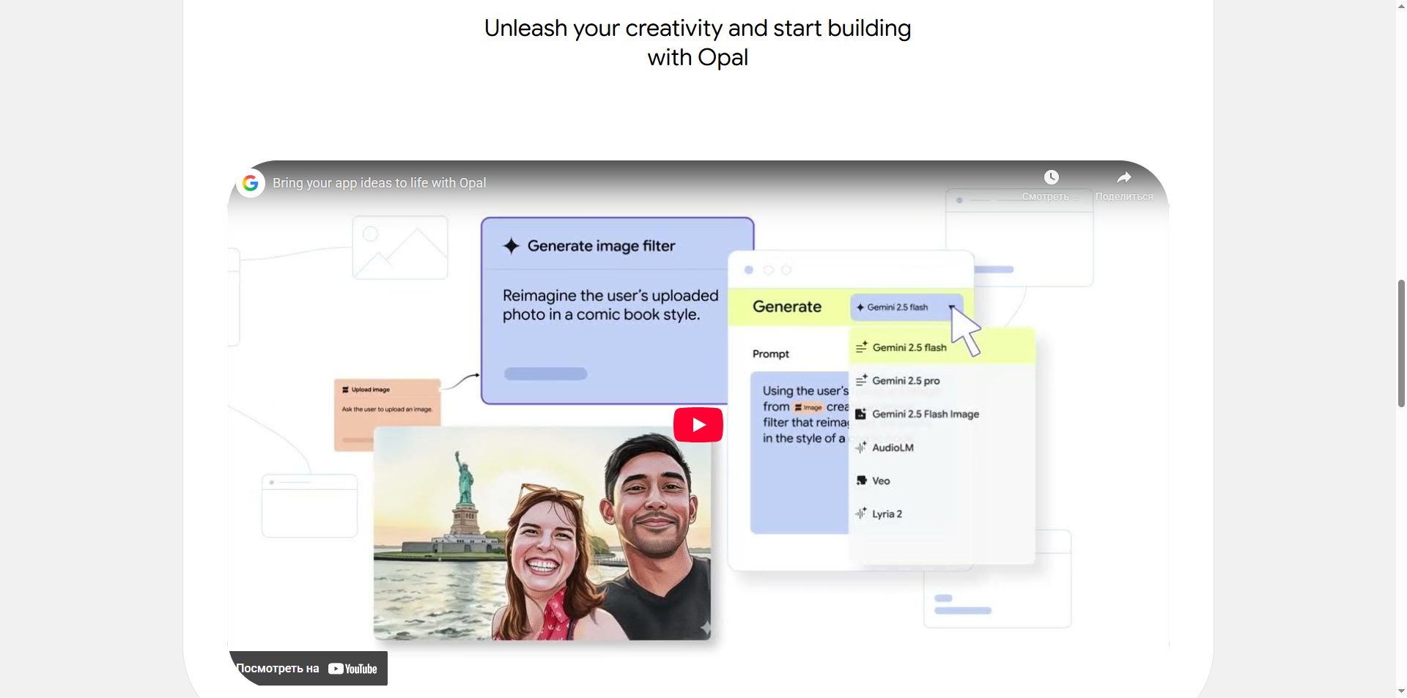Click the page's vertical scrollbar thumb
The width and height of the screenshot is (1407, 698).
pos(1401,343)
